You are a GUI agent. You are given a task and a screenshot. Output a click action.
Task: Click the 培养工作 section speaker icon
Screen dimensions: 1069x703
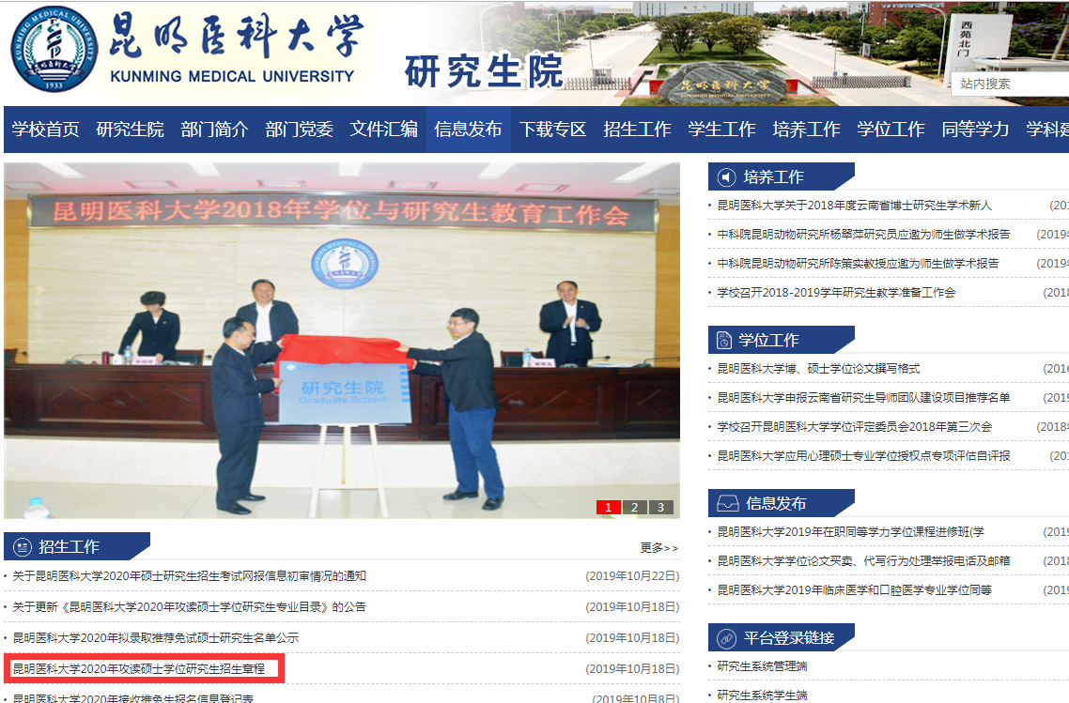click(726, 177)
